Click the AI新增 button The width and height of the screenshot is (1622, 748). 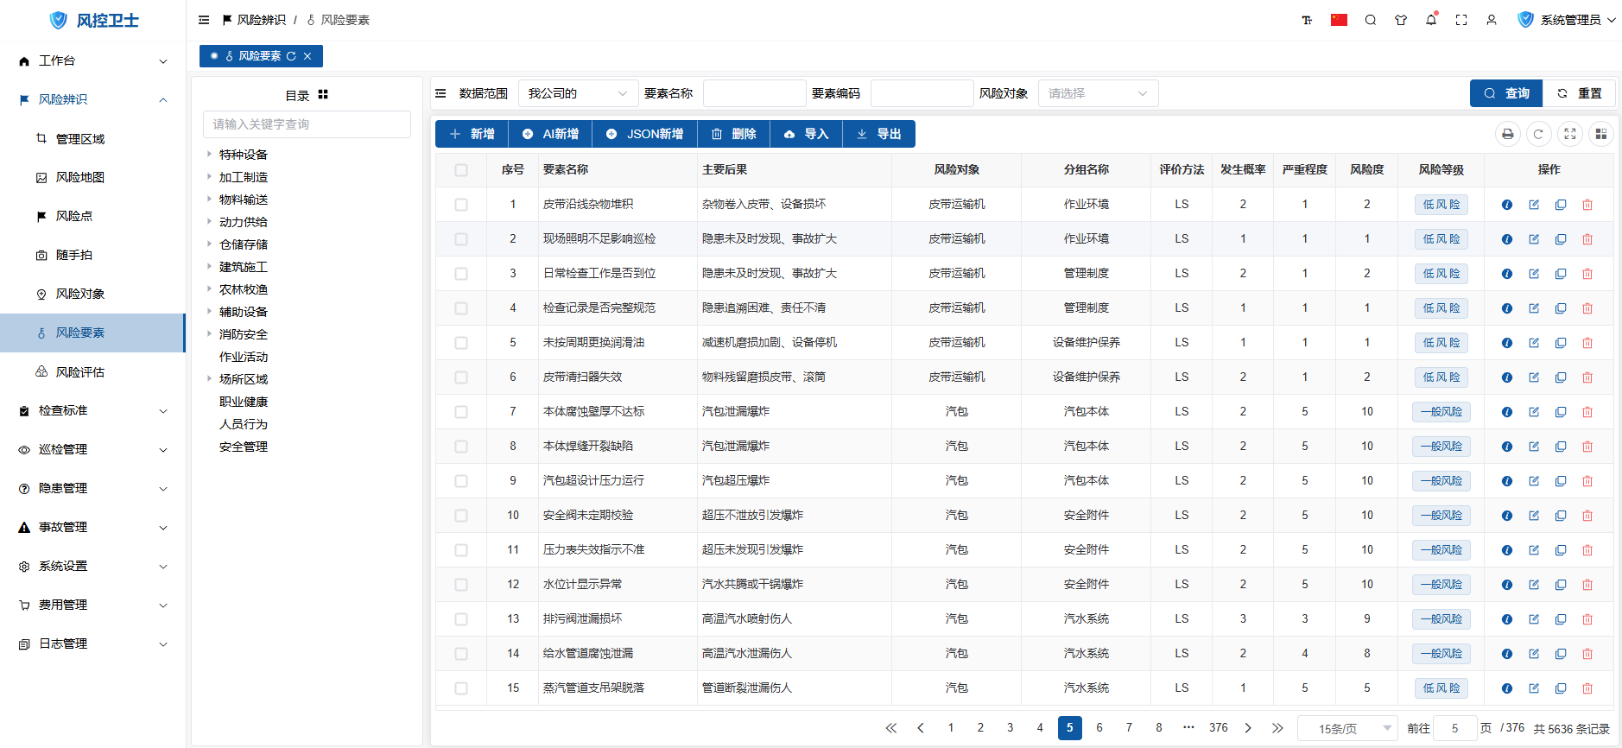[550, 134]
